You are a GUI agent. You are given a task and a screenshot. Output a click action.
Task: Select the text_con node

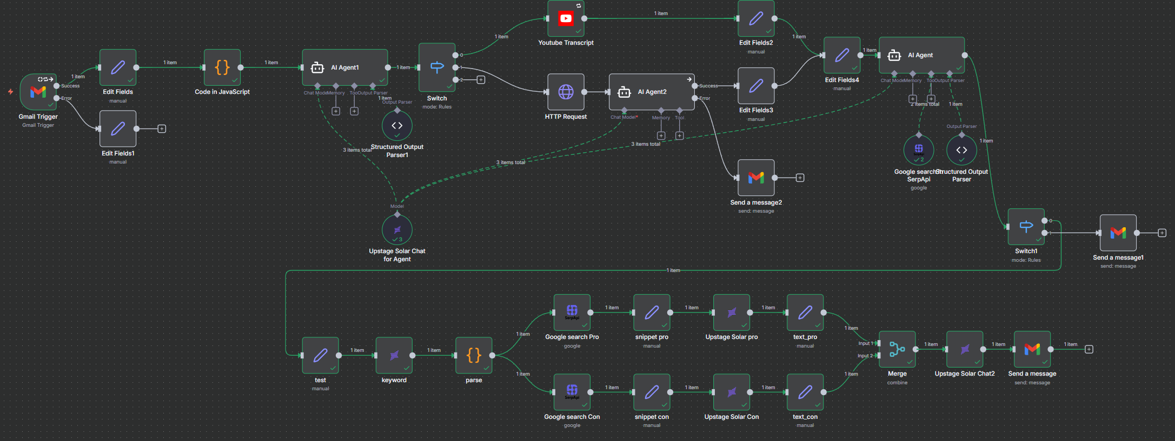tap(805, 392)
